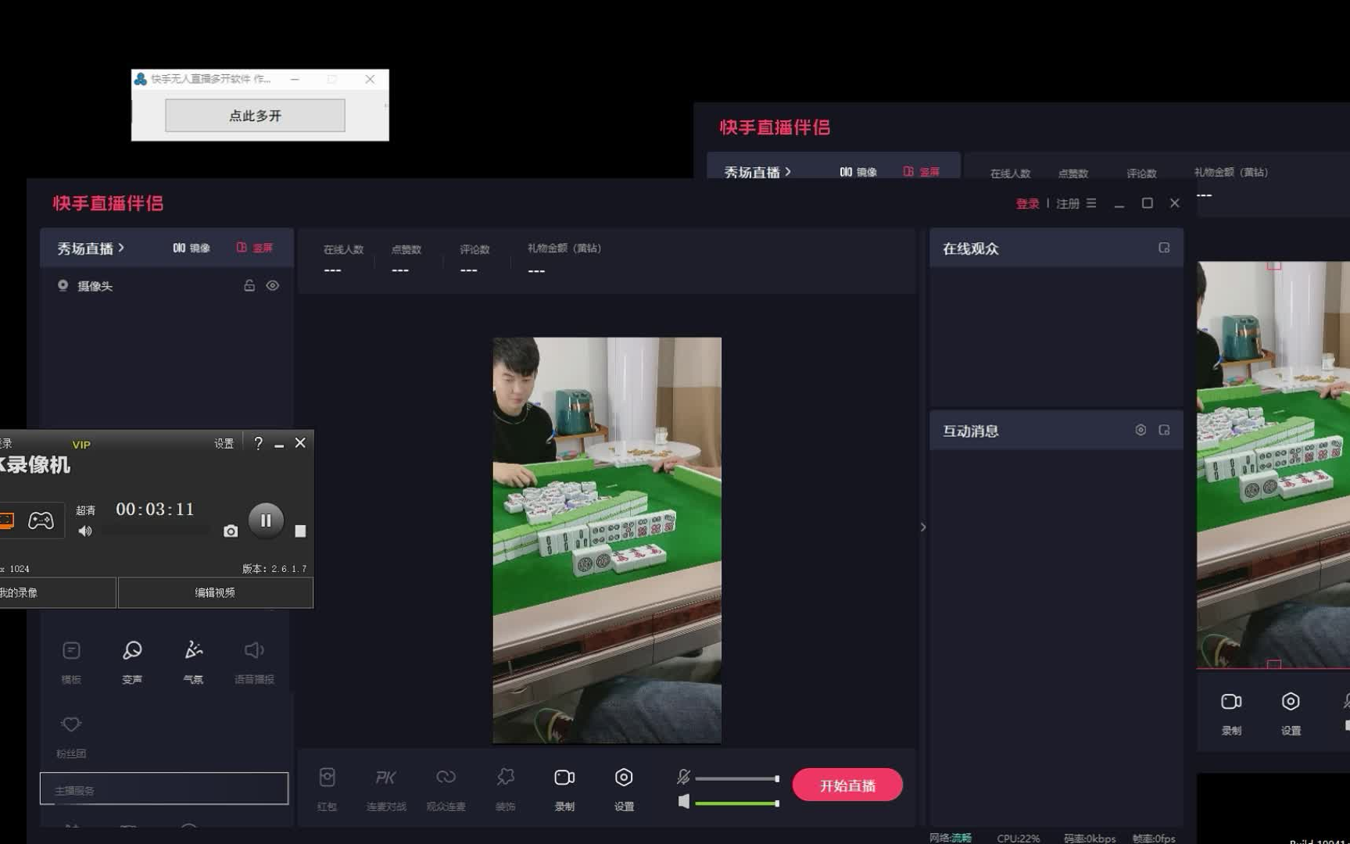Image resolution: width=1350 pixels, height=844 pixels.
Task: Toggle lock on 摄像头 source
Action: [x=249, y=285]
